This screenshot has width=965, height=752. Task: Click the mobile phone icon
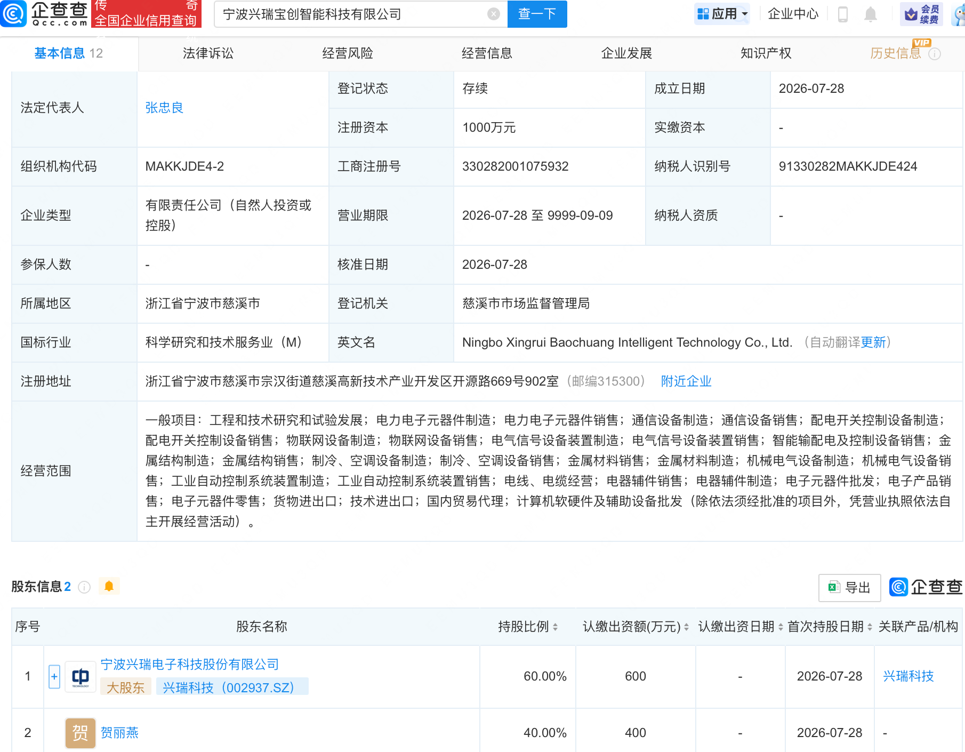pos(843,14)
